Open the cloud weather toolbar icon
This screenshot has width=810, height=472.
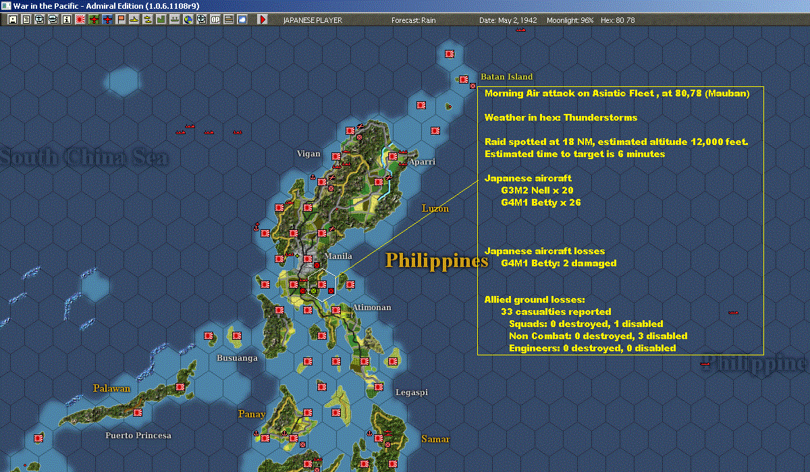click(242, 20)
